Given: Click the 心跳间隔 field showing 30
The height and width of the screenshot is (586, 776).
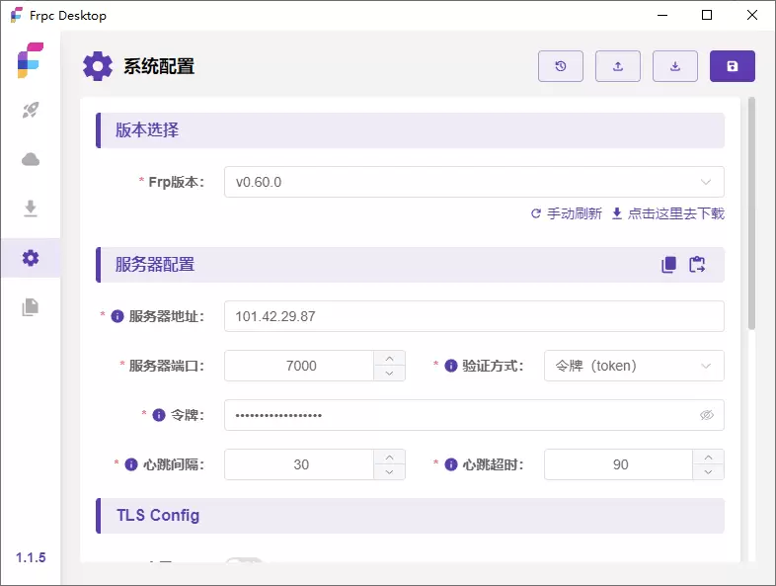Looking at the screenshot, I should [x=299, y=464].
